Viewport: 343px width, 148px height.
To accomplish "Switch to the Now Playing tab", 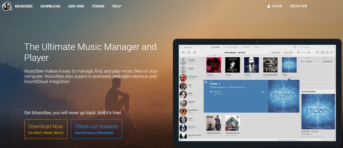I will point(231,47).
